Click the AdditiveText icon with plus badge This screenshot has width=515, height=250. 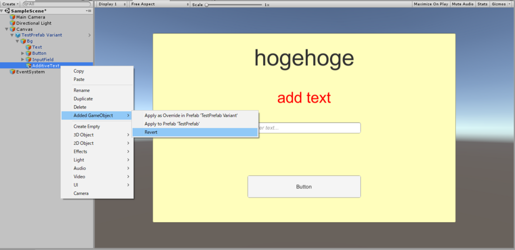29,66
